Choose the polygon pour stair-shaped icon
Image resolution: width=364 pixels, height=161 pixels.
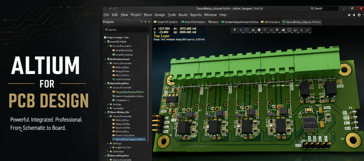pyautogui.click(x=283, y=30)
